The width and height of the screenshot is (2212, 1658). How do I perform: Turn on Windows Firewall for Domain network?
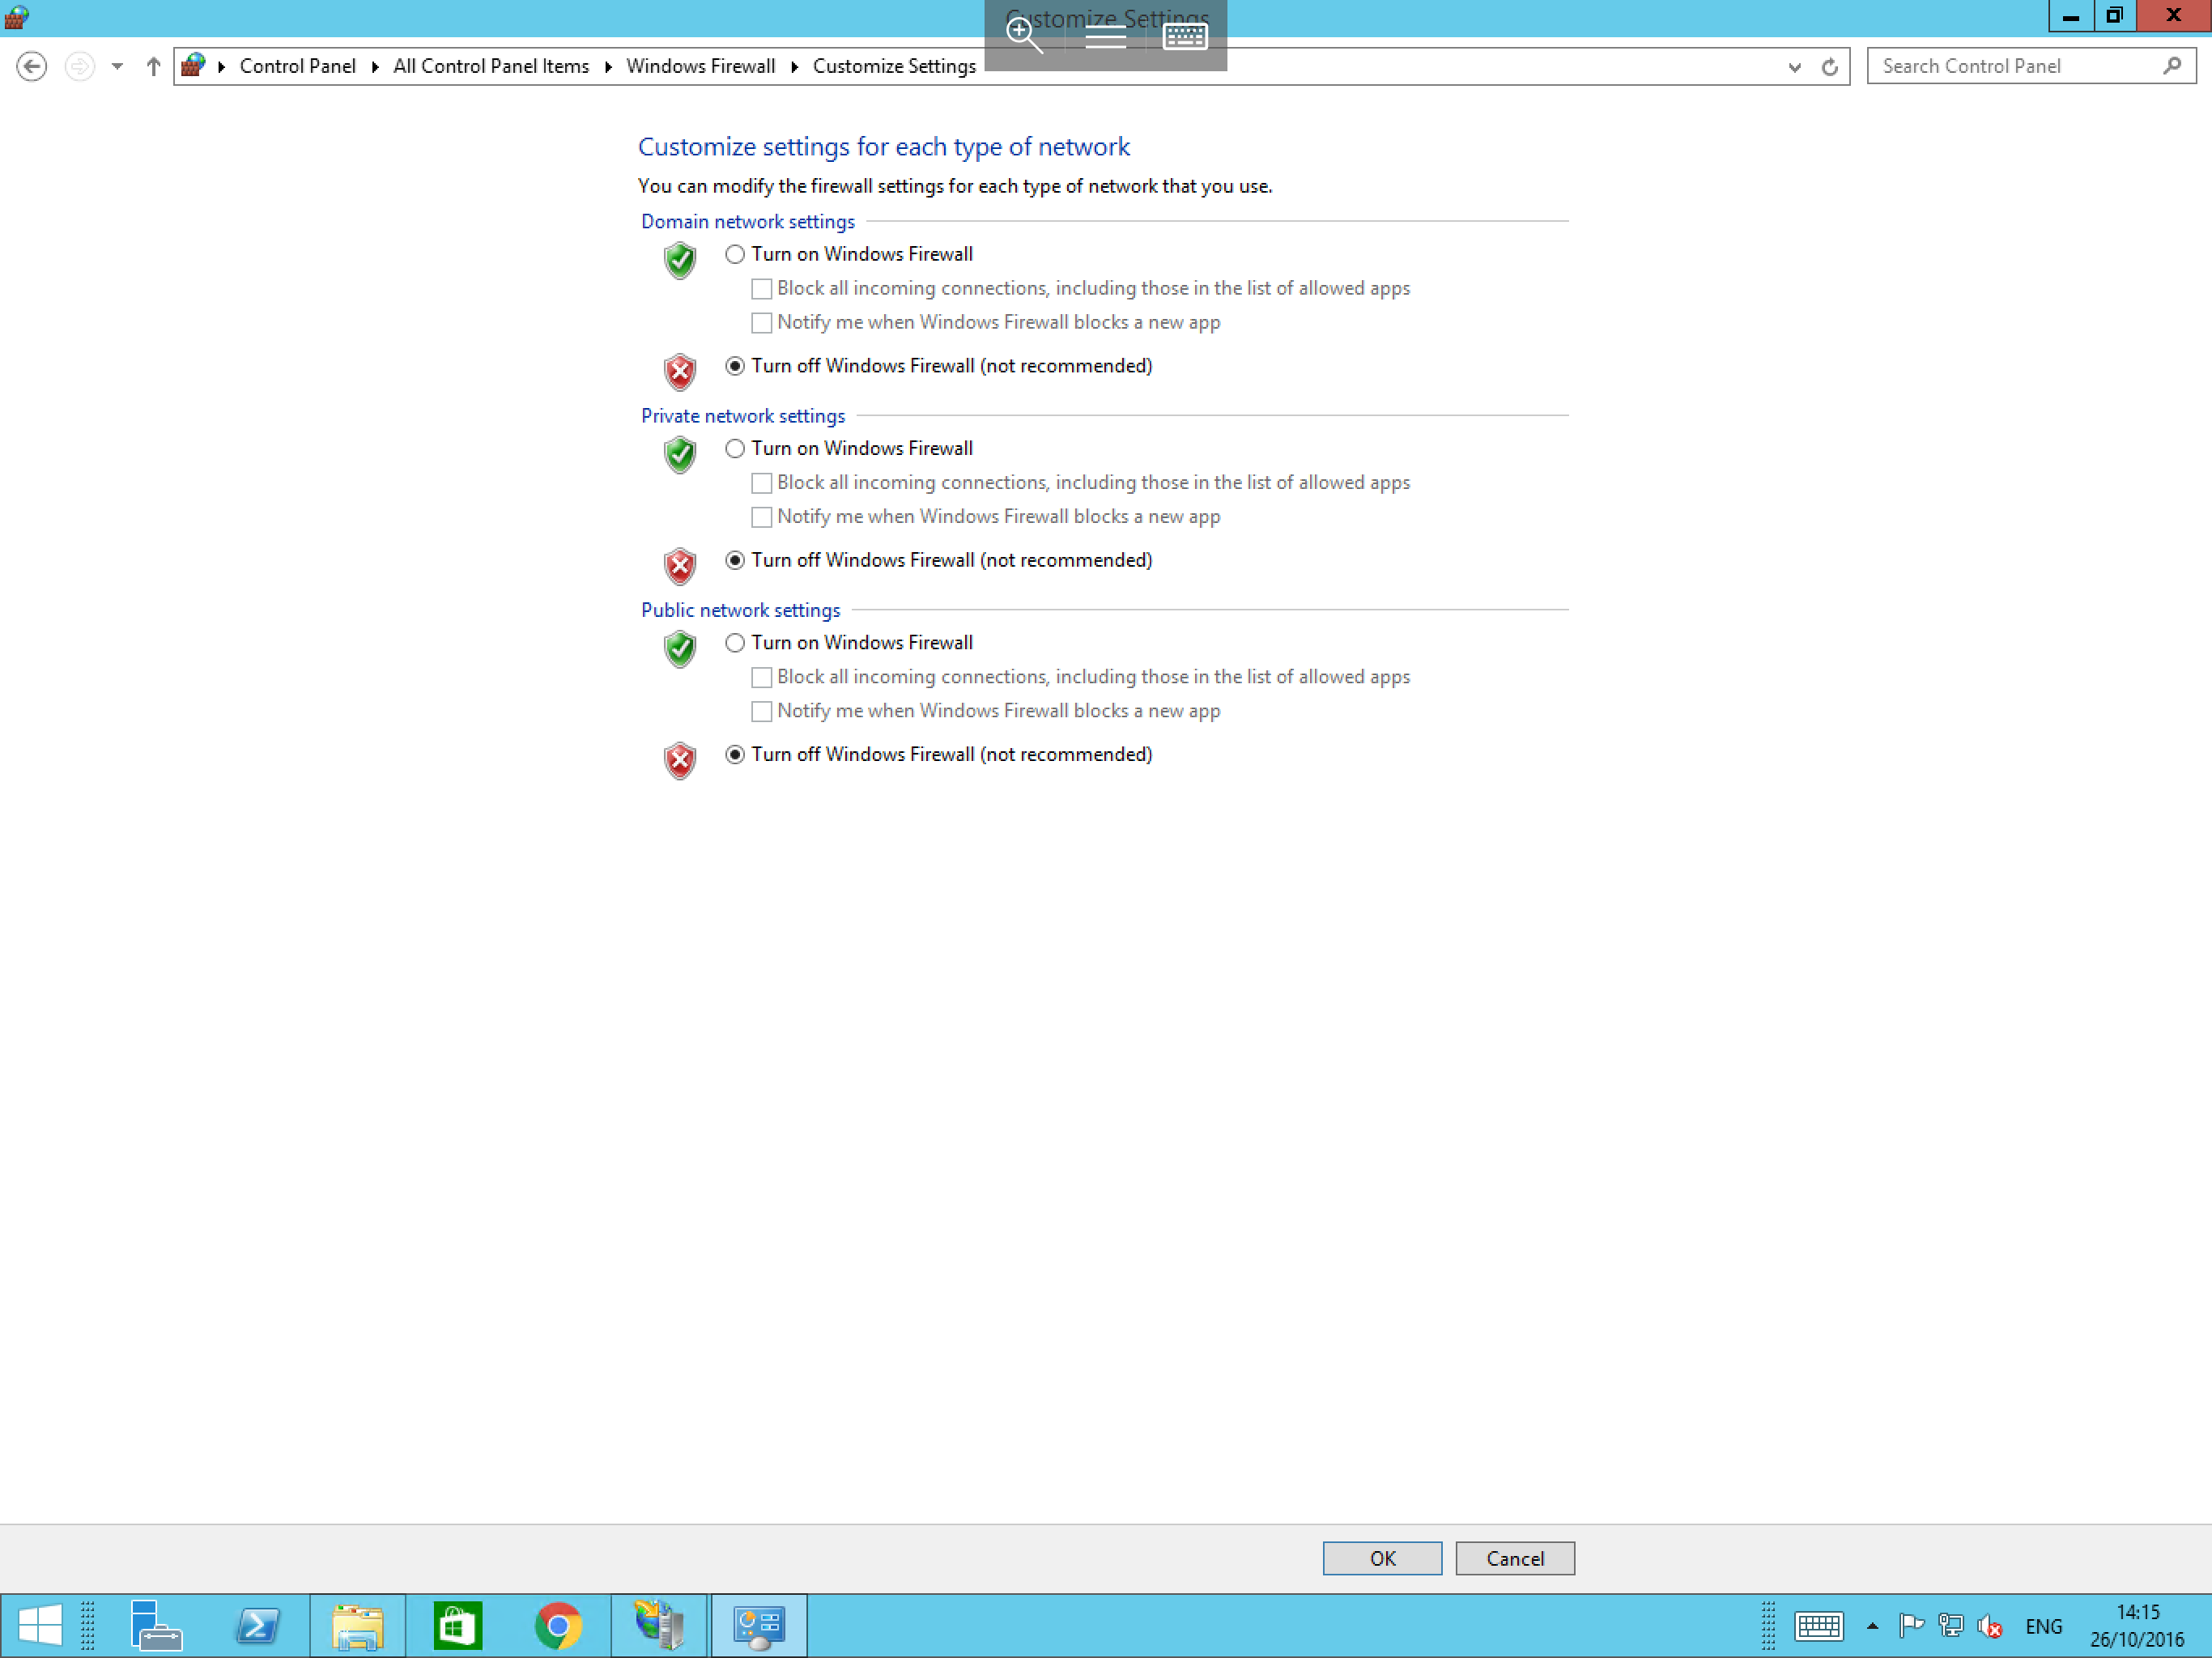tap(735, 254)
